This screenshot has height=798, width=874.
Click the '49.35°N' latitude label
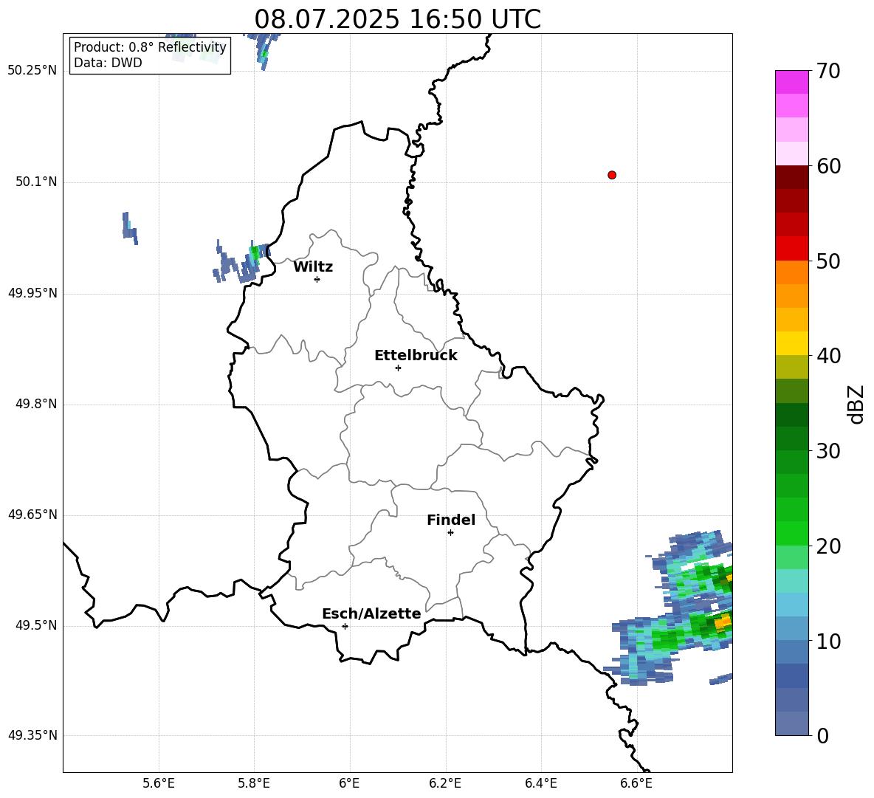tap(32, 735)
